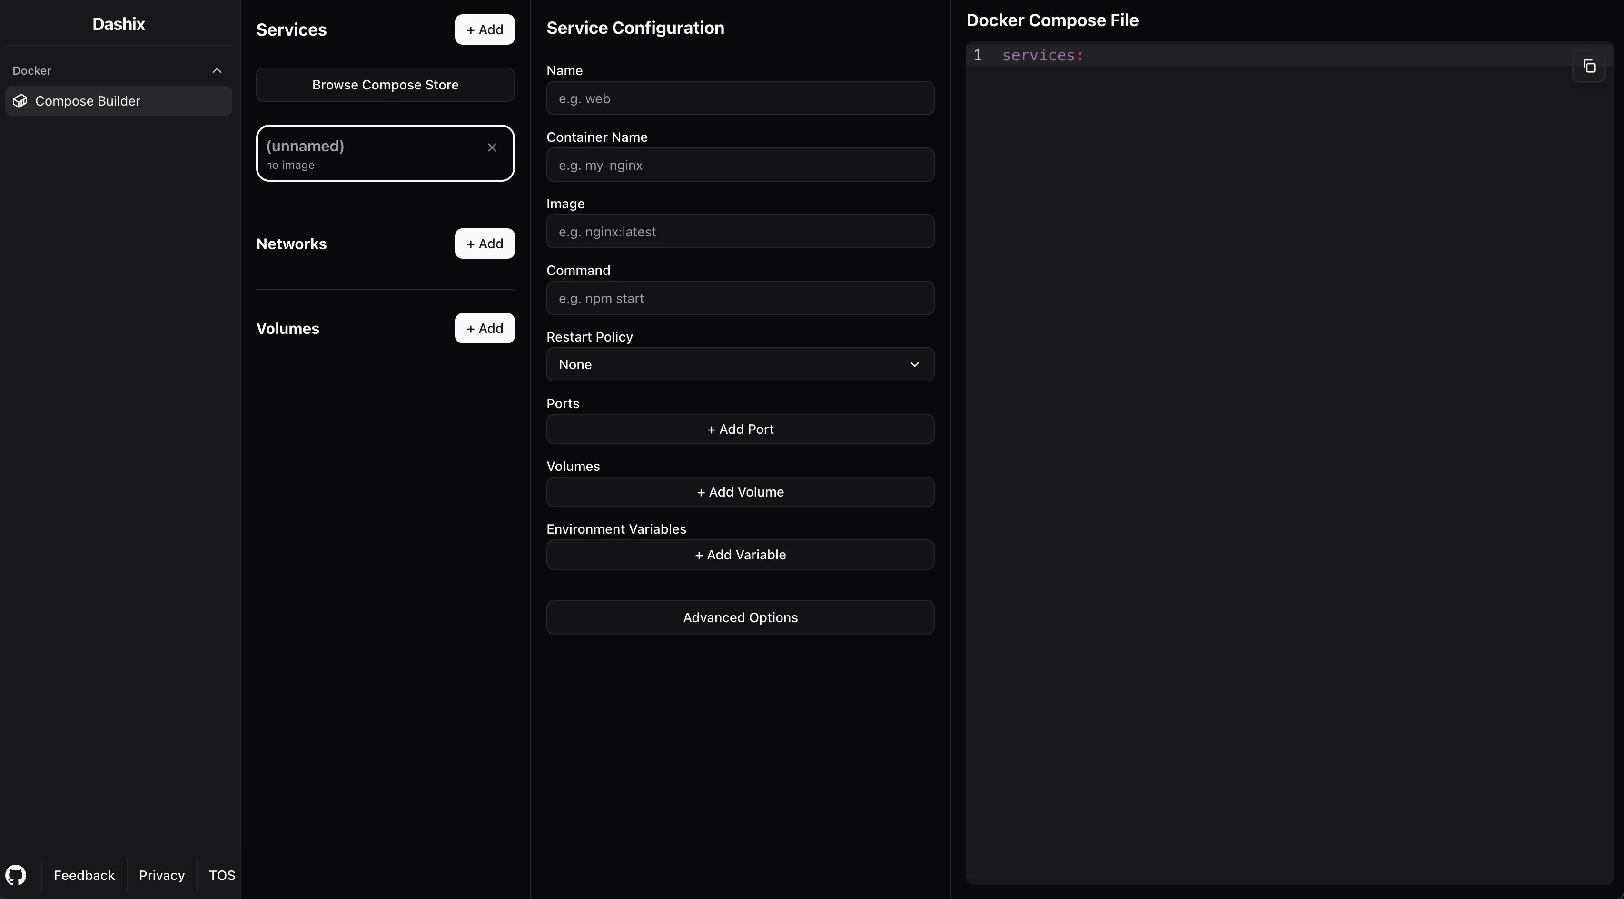Screen dimensions: 1624x899
Task: Focus the service Name input field
Action: pyautogui.click(x=740, y=98)
